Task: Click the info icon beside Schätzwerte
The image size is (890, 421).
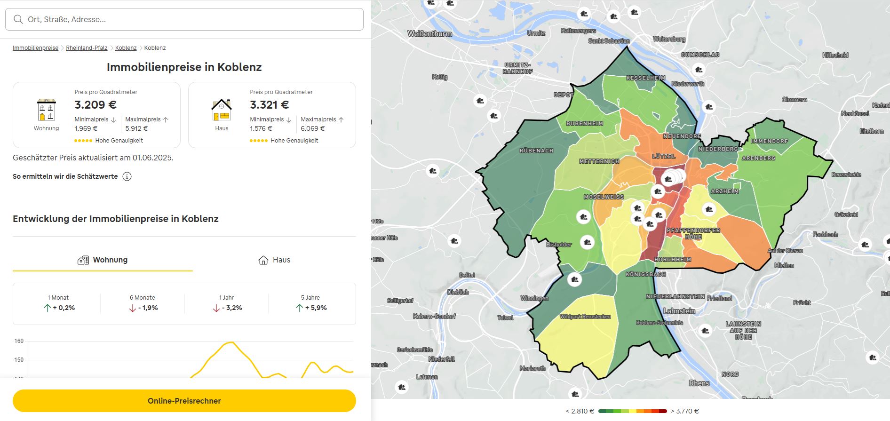Action: [x=127, y=176]
